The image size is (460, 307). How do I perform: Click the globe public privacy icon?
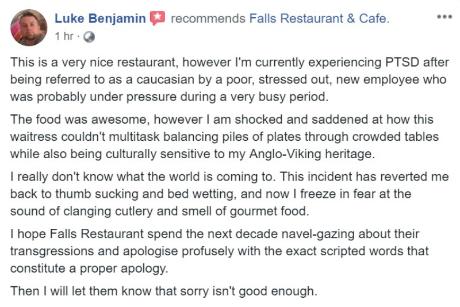[x=89, y=37]
